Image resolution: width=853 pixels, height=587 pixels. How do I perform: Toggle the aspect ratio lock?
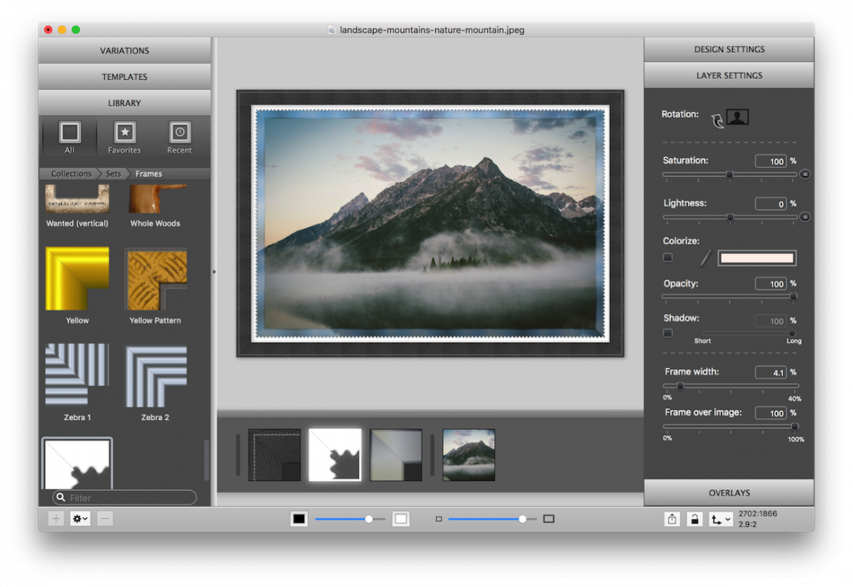coord(695,518)
